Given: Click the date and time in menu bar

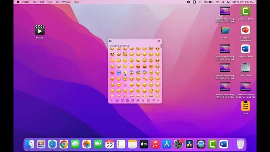Looking at the screenshot, I should coord(243,2).
